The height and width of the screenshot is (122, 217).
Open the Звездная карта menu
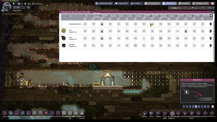pyautogui.click(x=201, y=3)
